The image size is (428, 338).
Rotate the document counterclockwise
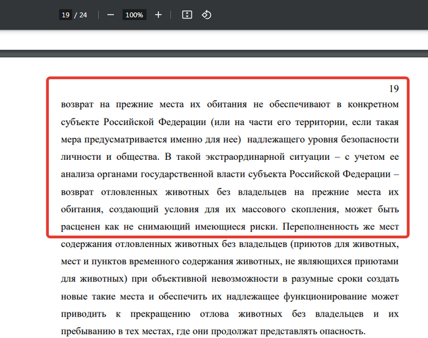(x=207, y=15)
